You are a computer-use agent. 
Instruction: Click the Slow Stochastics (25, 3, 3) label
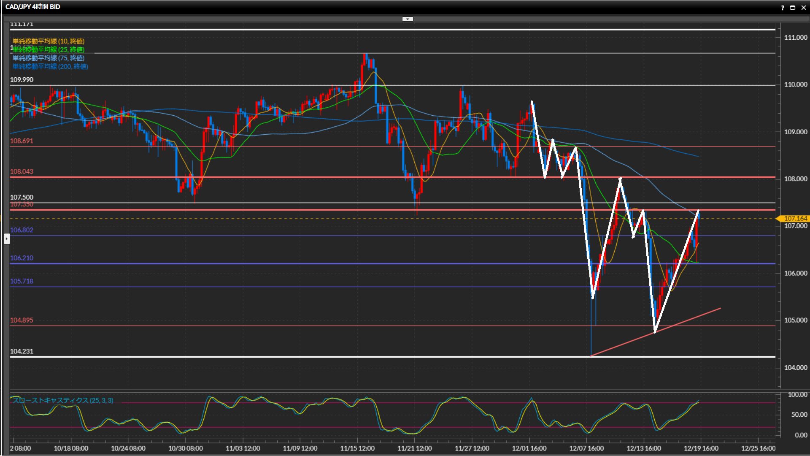point(63,400)
